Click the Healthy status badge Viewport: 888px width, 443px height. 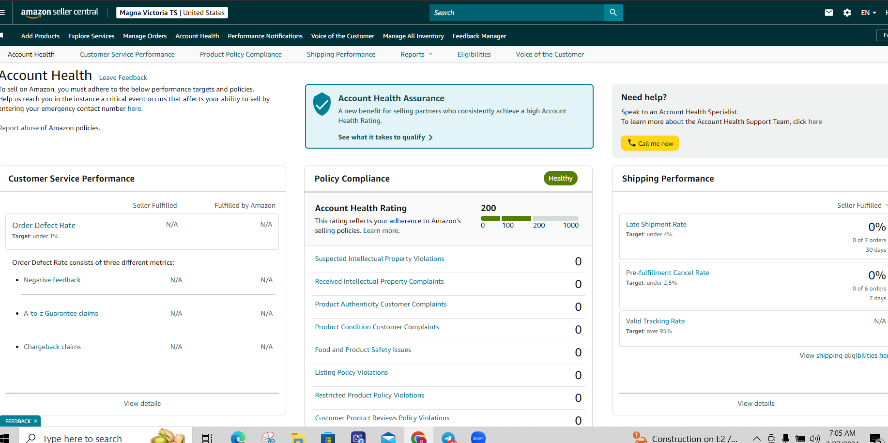tap(560, 178)
